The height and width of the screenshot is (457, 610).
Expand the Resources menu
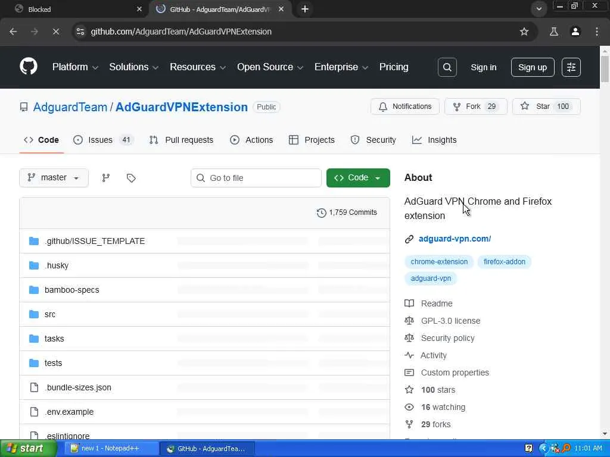point(198,67)
